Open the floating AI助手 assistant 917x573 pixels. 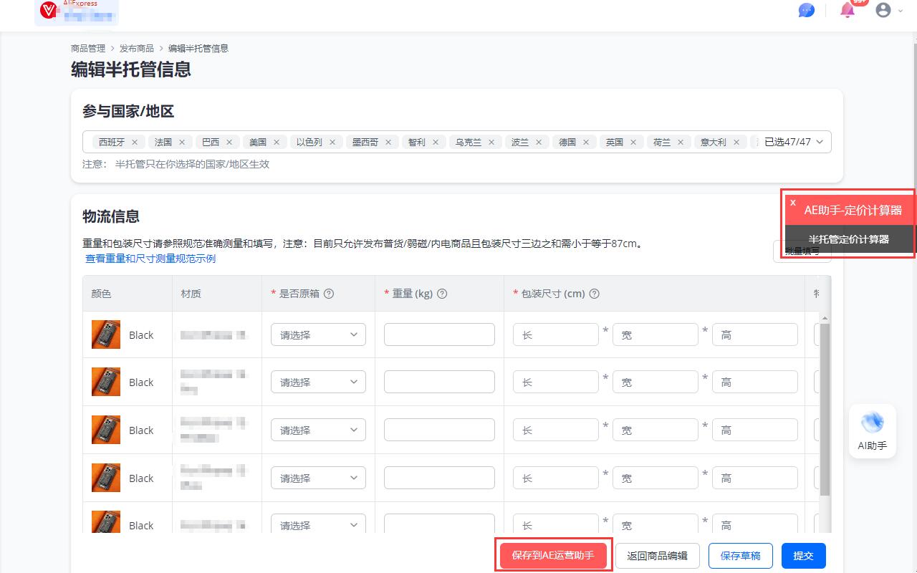click(872, 430)
